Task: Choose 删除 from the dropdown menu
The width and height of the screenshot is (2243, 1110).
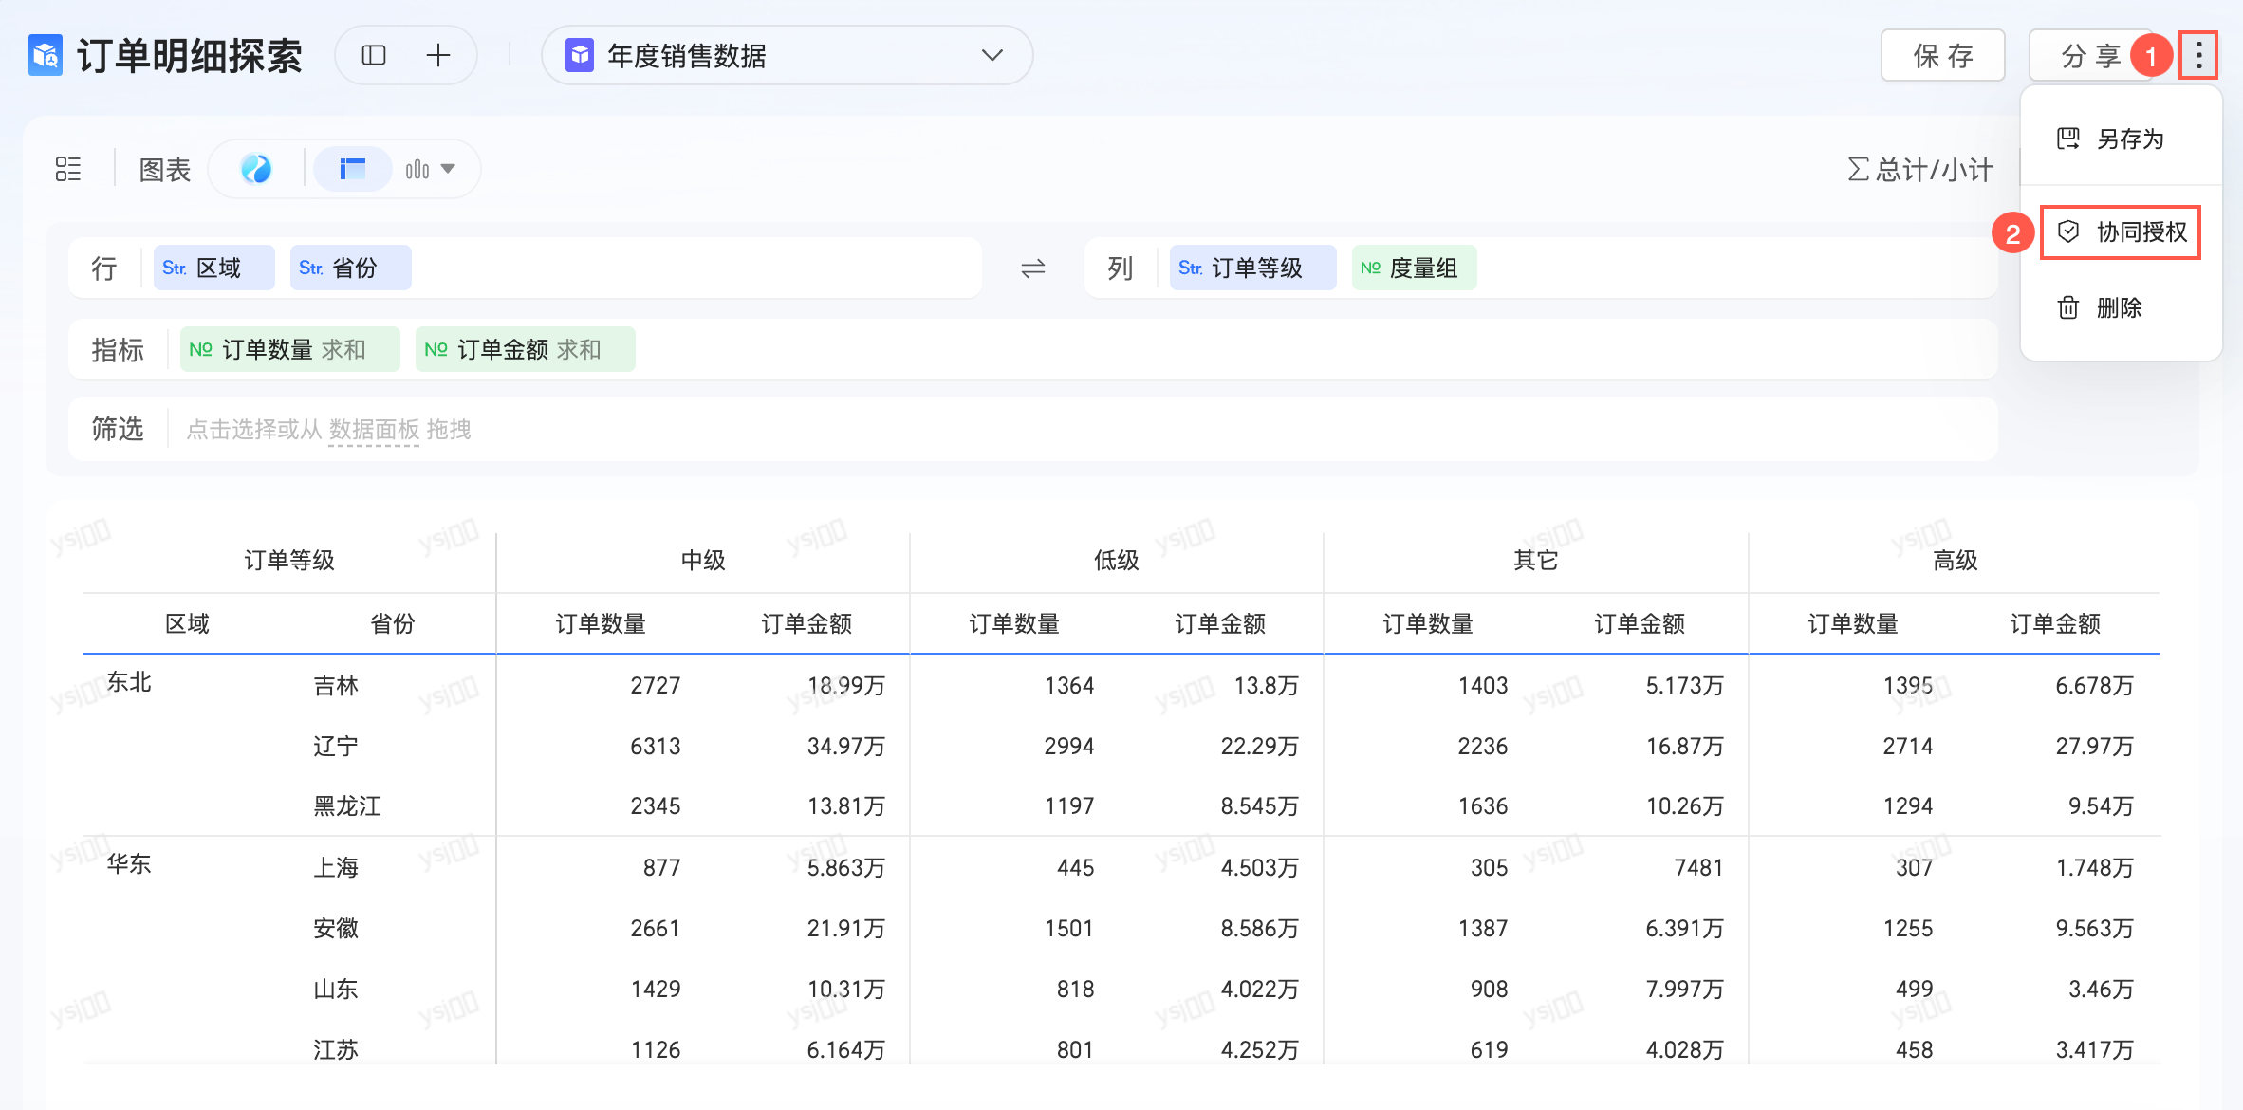Action: pos(2118,308)
